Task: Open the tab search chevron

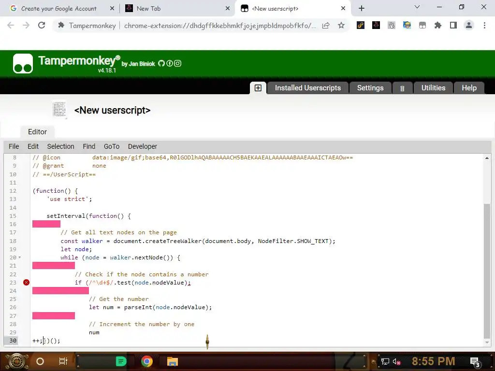Action: 417,7
